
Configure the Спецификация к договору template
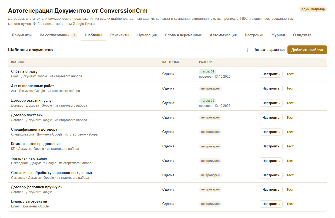(271, 132)
